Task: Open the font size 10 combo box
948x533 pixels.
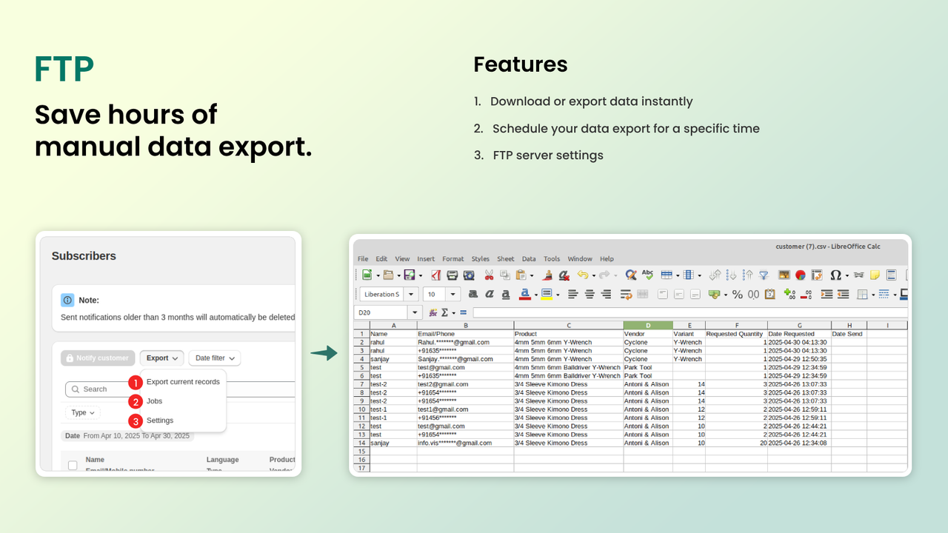Action: point(441,294)
